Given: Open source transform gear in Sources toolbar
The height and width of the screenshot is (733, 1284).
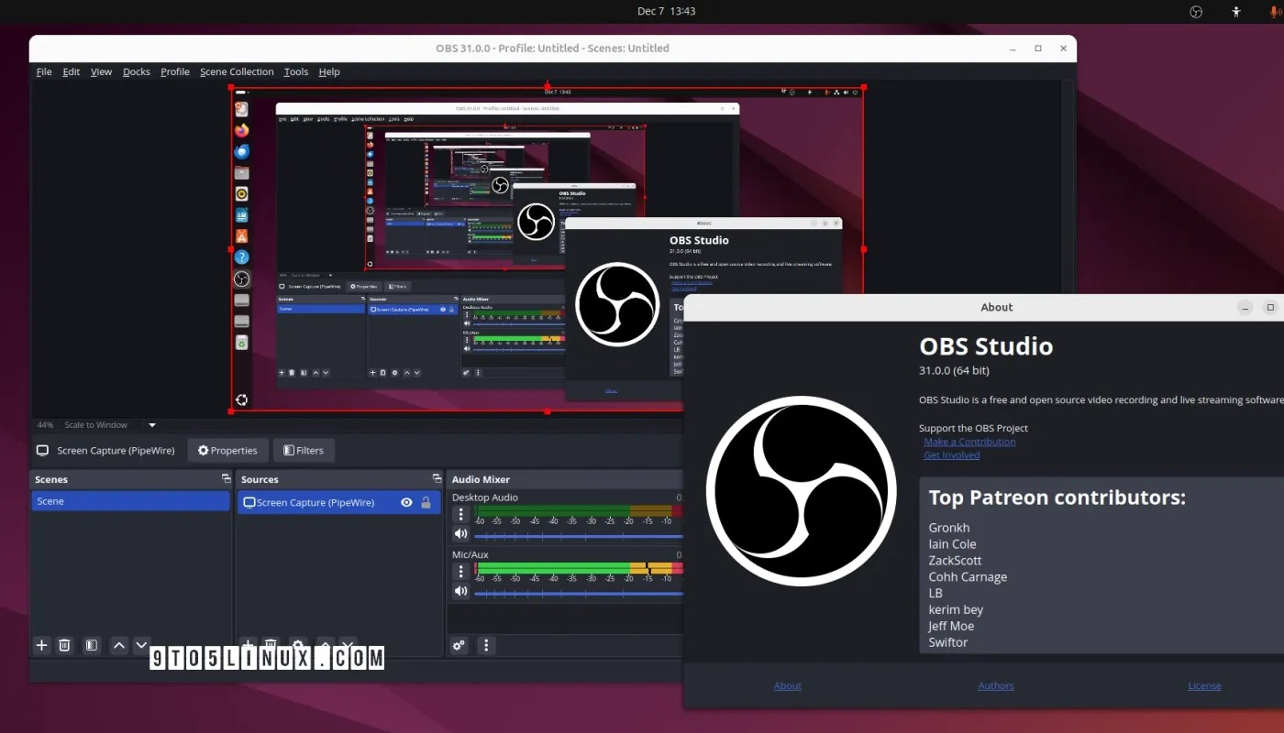Looking at the screenshot, I should pos(297,645).
